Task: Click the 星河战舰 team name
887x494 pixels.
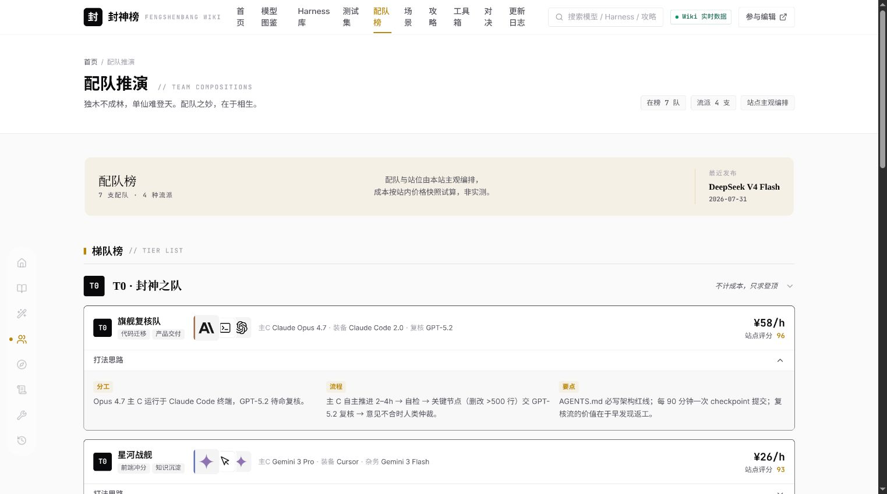Action: (x=135, y=455)
